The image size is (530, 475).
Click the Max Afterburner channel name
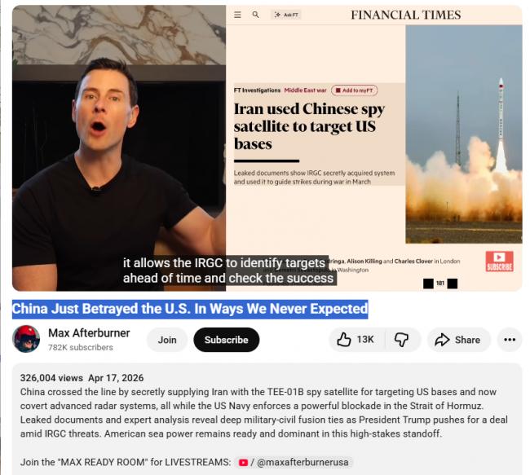pyautogui.click(x=89, y=333)
